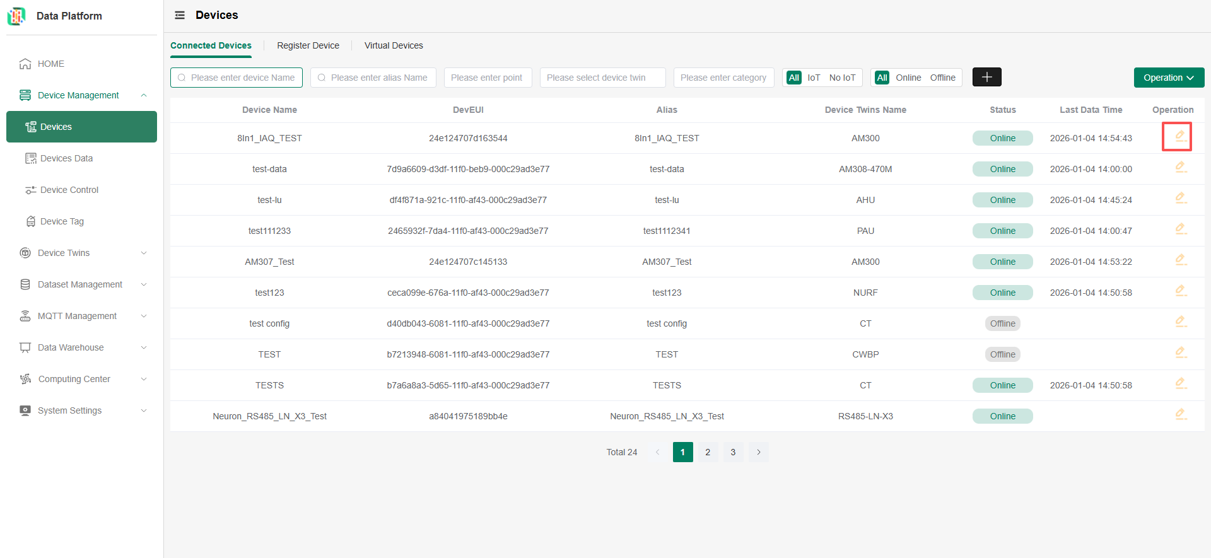
Task: Click the hamburger menu collapse icon
Action: click(x=180, y=15)
